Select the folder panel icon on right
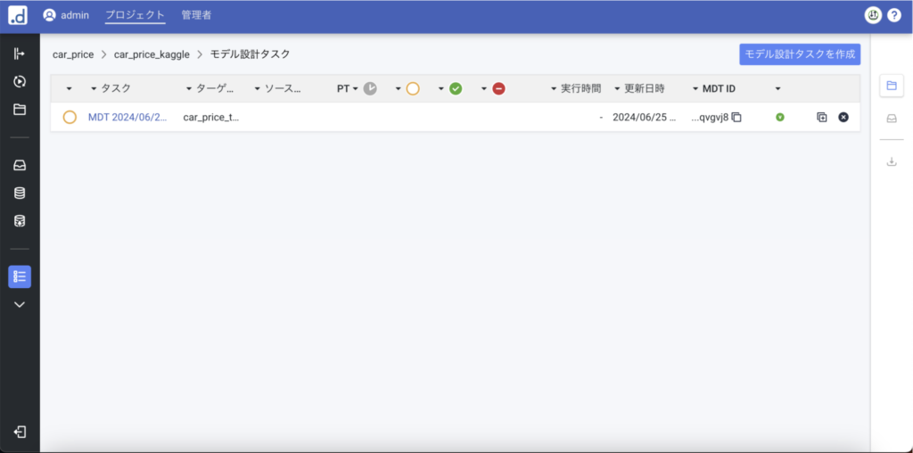The height and width of the screenshot is (453, 913). point(891,86)
